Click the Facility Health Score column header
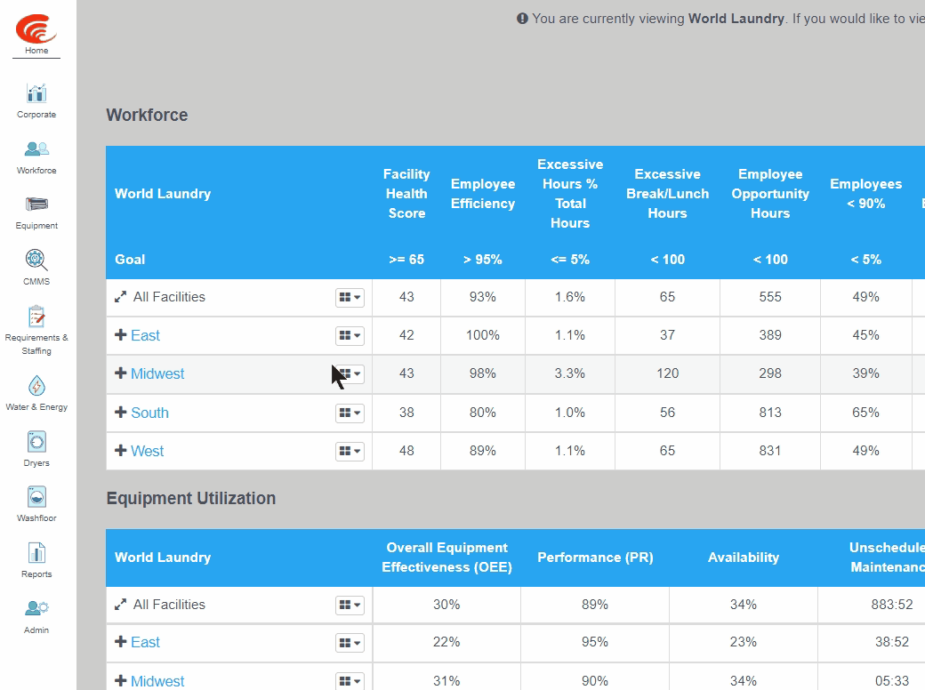This screenshot has width=925, height=690. 406,194
